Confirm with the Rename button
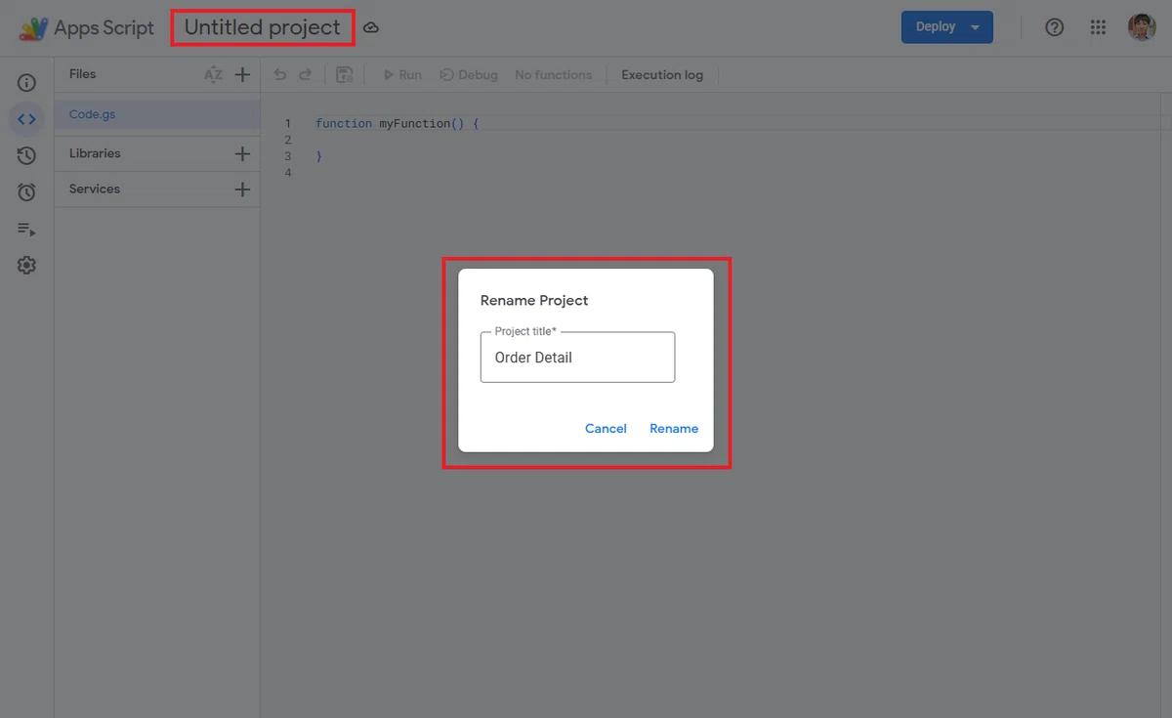 (x=674, y=429)
